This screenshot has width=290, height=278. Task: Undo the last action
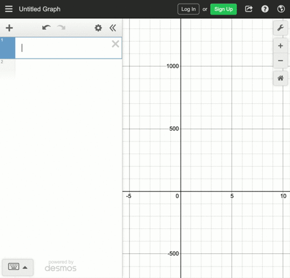click(47, 28)
